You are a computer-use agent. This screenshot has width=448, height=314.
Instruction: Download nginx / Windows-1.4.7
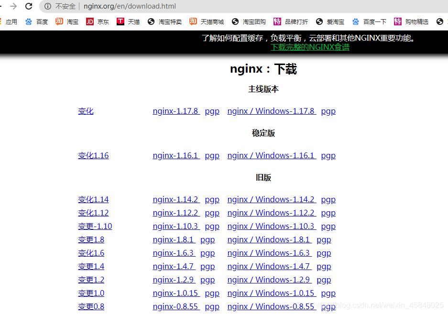point(269,267)
